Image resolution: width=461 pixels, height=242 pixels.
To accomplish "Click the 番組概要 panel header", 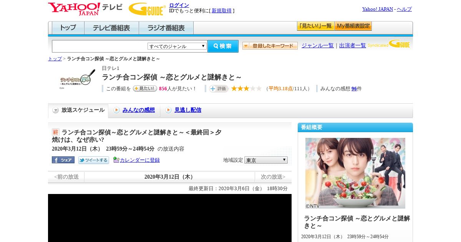I will tap(355, 128).
